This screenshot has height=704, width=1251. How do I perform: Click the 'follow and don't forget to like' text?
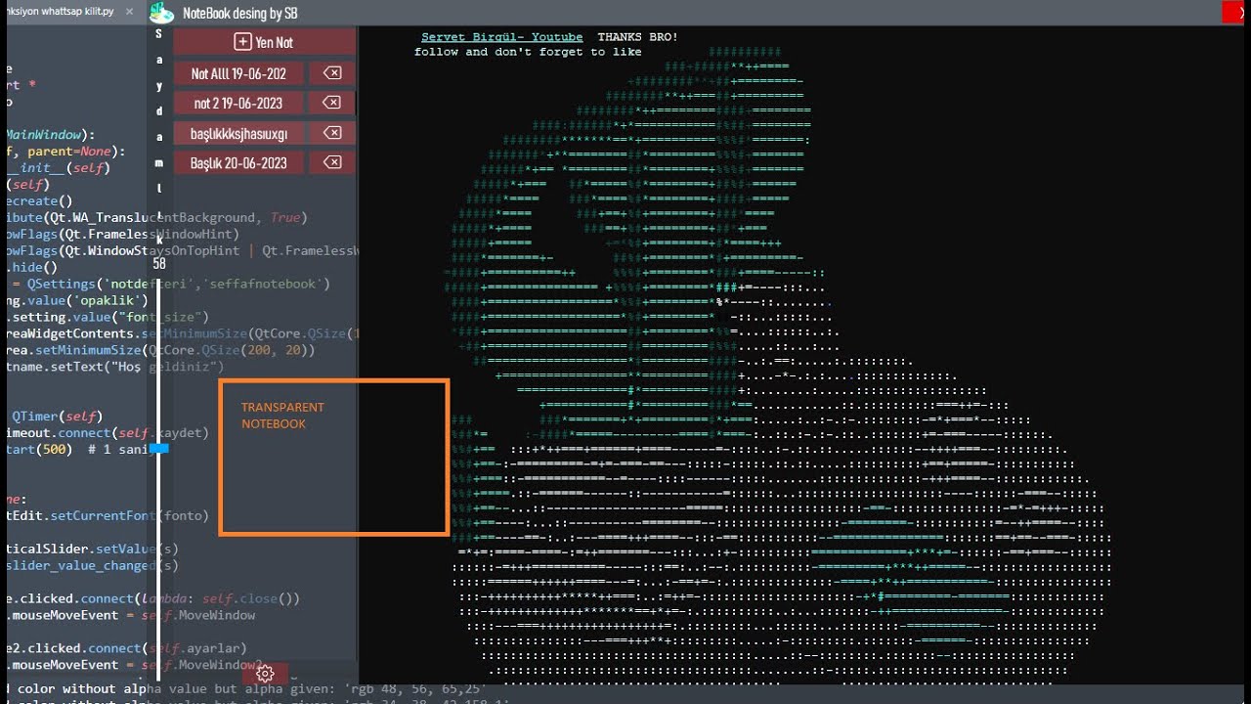[528, 52]
